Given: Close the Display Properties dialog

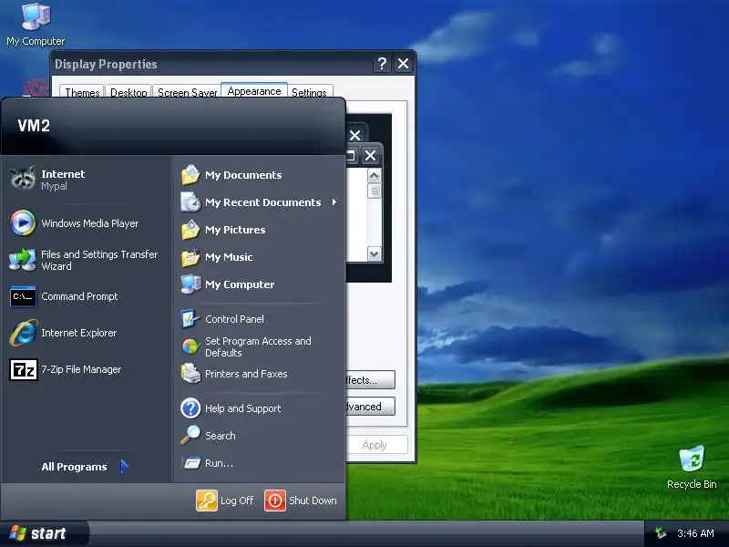Looking at the screenshot, I should click(x=403, y=63).
